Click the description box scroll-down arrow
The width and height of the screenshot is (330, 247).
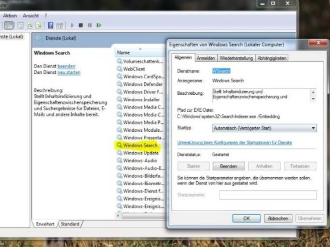point(313,99)
